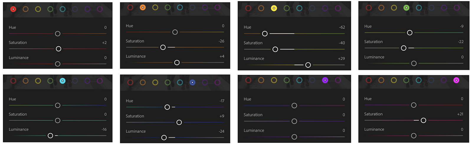Click the Luminance slider handle at -24

click(x=164, y=137)
